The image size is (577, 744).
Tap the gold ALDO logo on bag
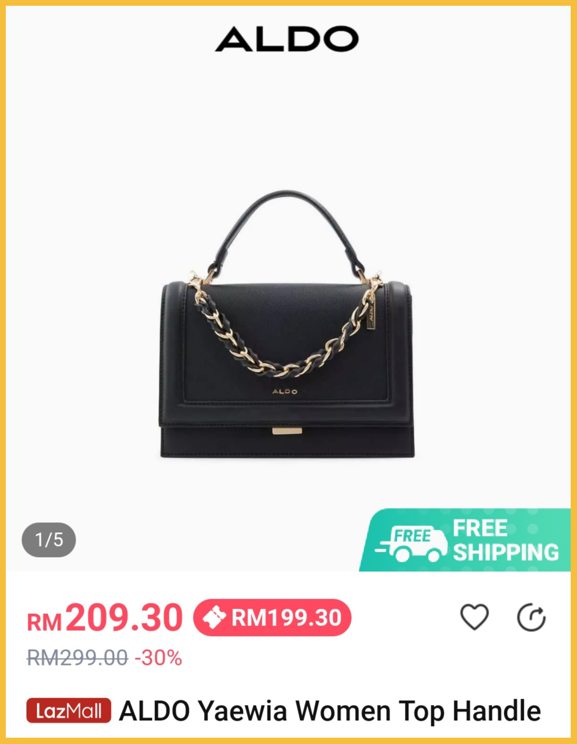point(285,391)
